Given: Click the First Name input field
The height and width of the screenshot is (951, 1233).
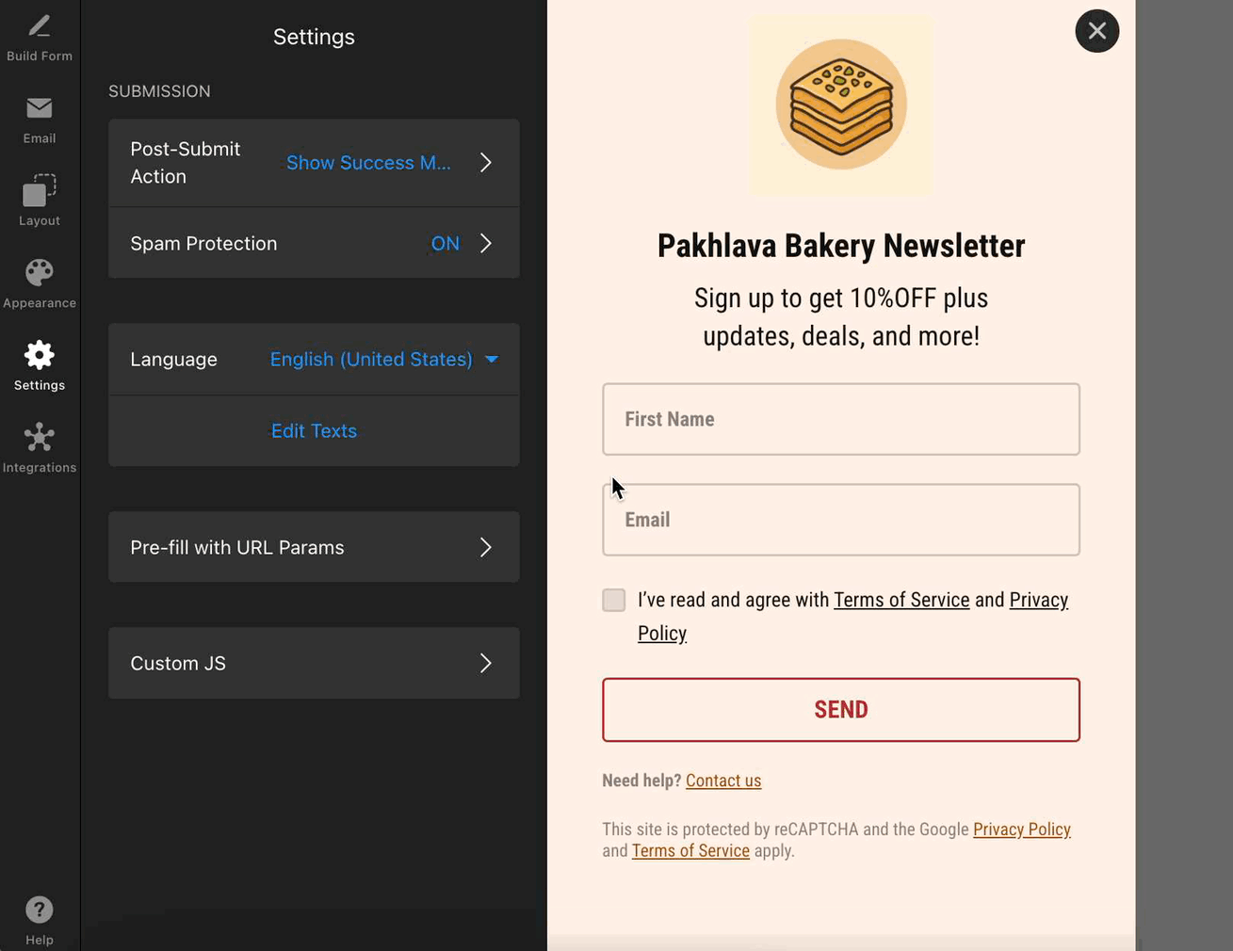Looking at the screenshot, I should pos(840,419).
